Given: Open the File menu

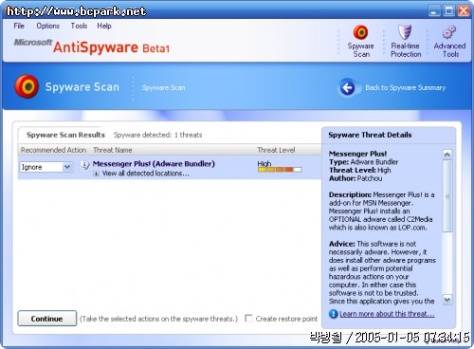Looking at the screenshot, I should 19,26.
